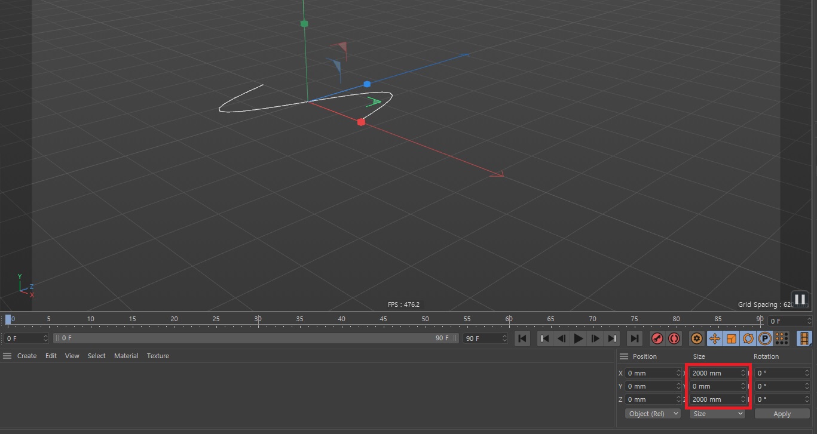Open the Select menu
The height and width of the screenshot is (434, 817).
point(96,356)
